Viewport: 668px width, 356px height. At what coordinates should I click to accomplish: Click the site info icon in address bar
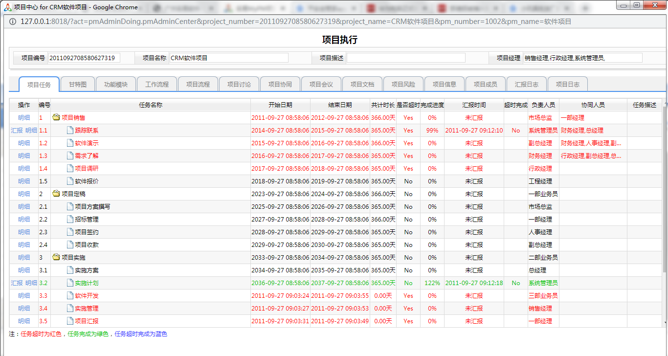point(12,22)
